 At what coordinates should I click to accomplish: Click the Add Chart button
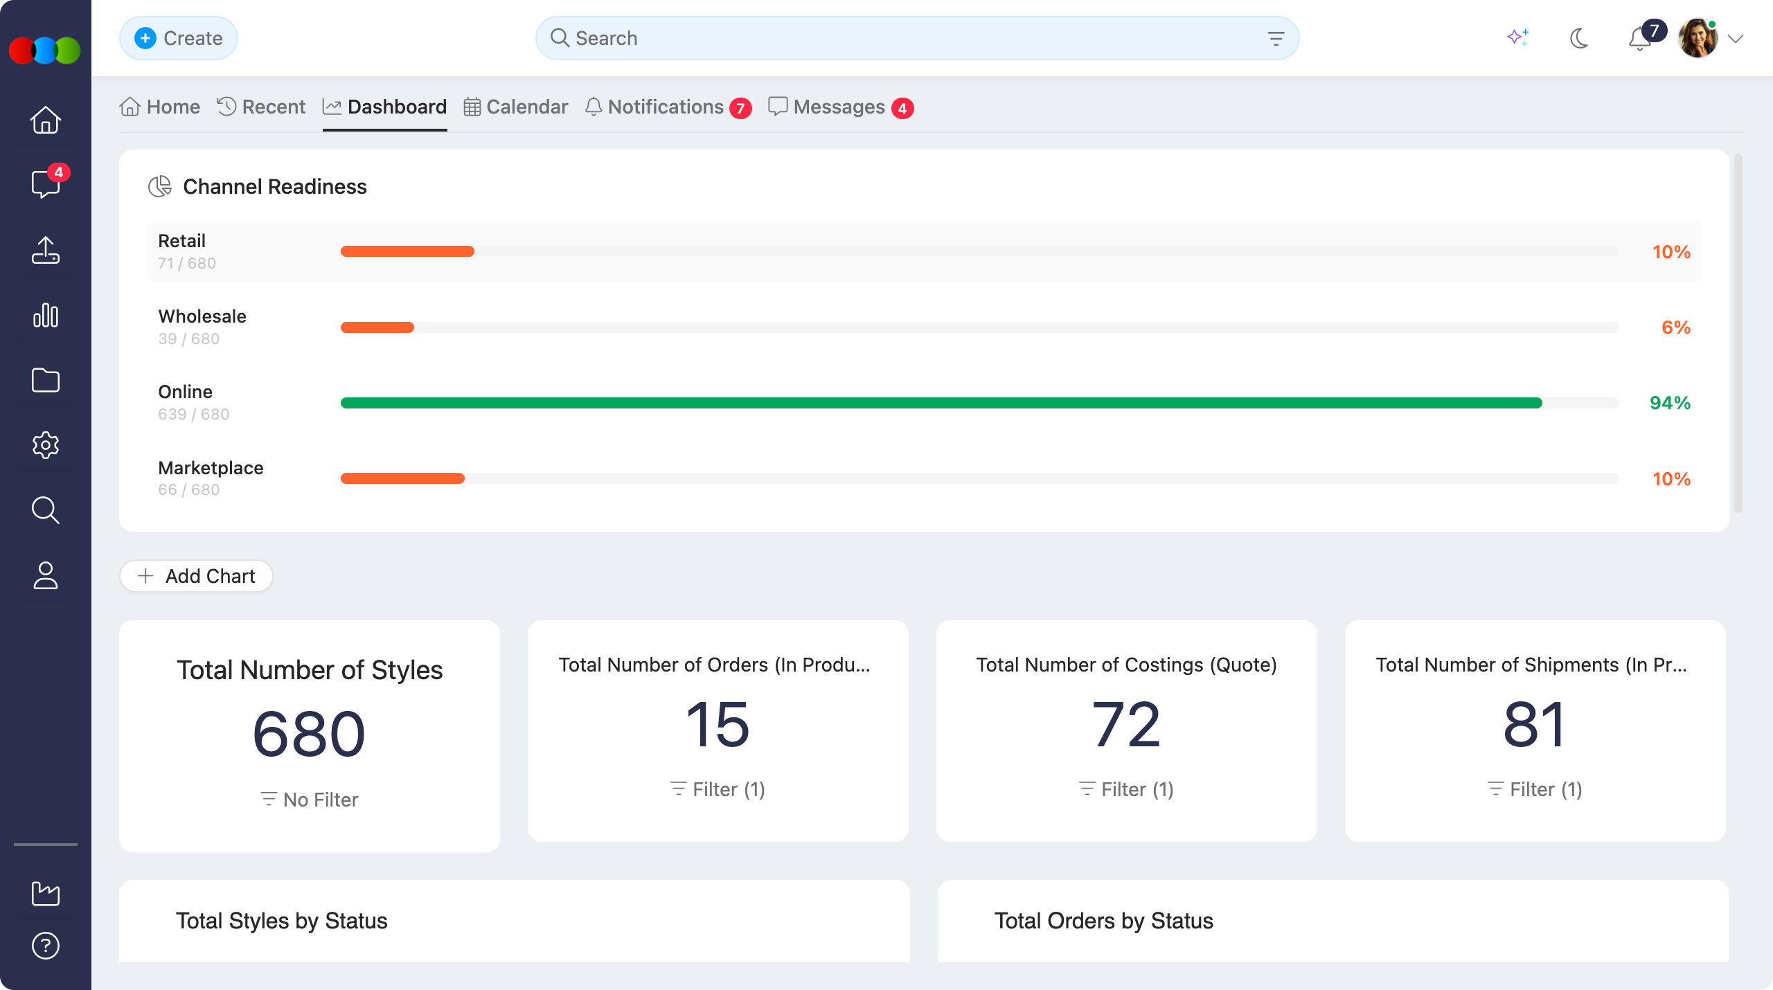pos(196,576)
